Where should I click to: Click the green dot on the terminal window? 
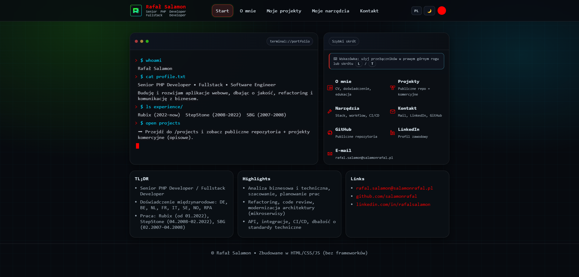(x=147, y=41)
